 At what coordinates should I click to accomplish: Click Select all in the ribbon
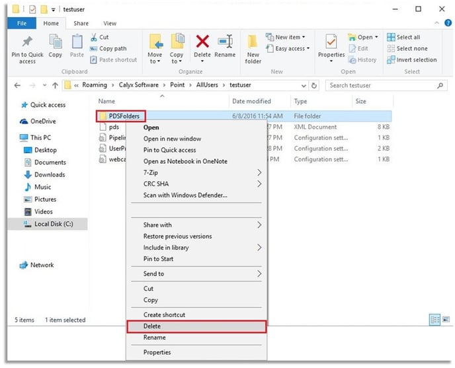(403, 37)
